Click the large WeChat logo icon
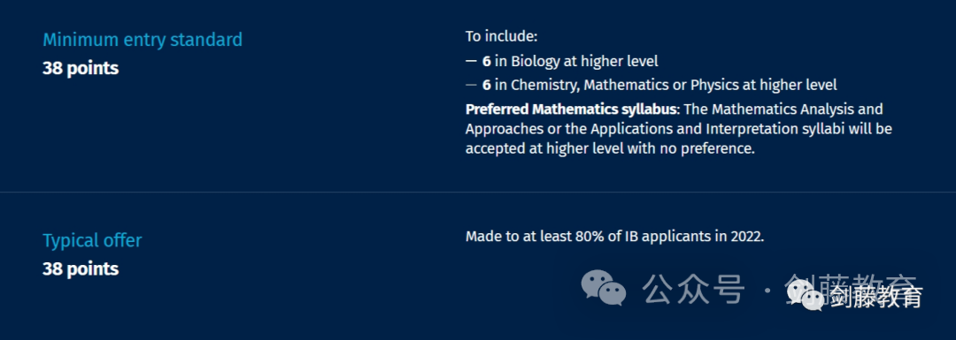Image resolution: width=956 pixels, height=340 pixels. coord(603,287)
